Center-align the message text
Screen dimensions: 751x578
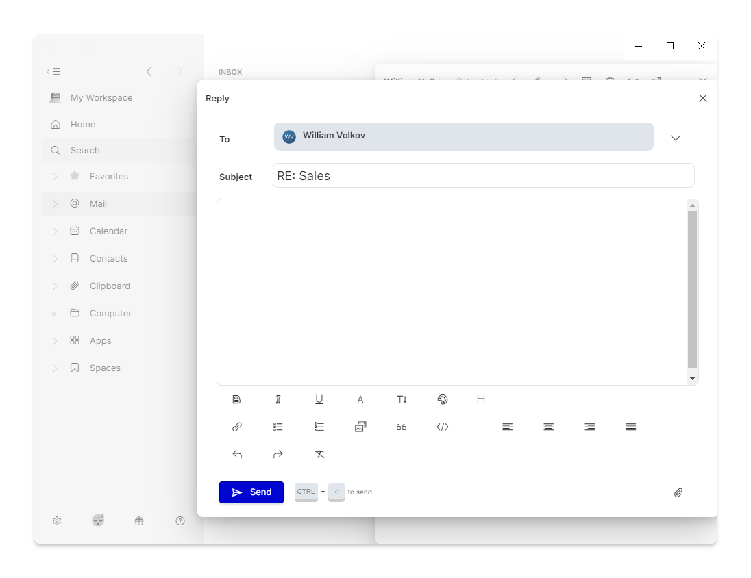tap(549, 427)
